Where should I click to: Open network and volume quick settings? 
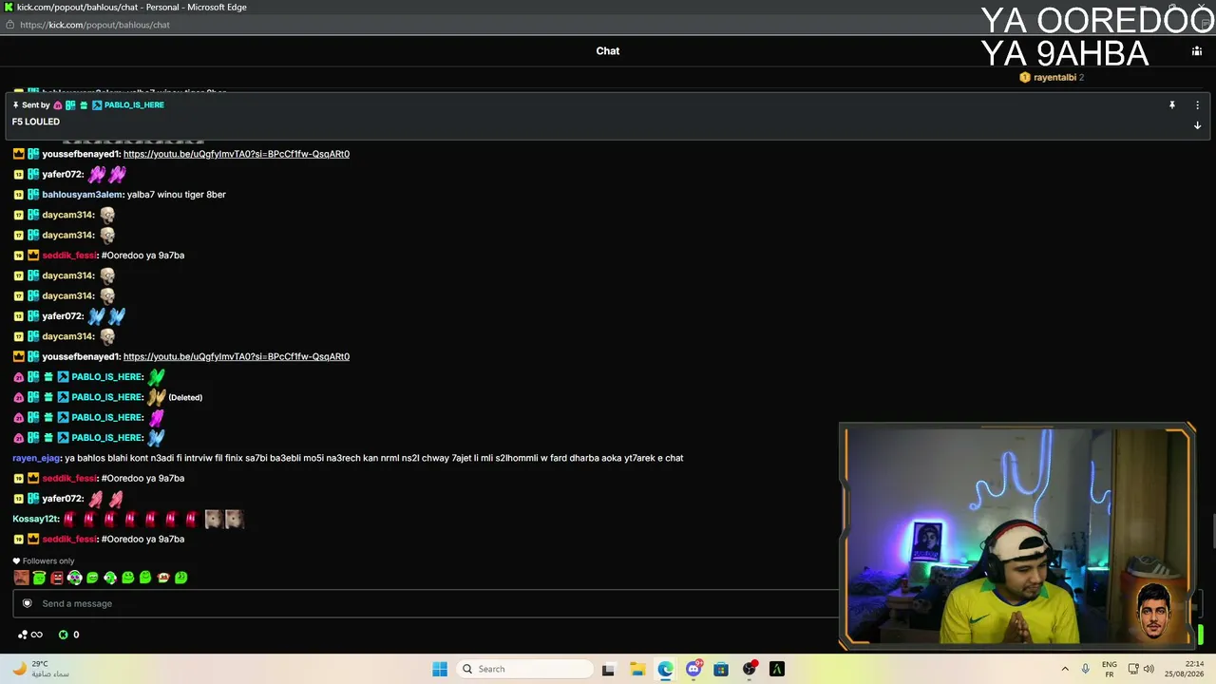[1141, 669]
